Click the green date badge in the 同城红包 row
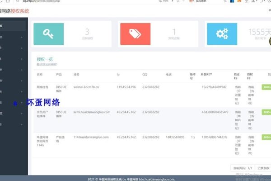The height and width of the screenshot is (181, 271). (266, 87)
